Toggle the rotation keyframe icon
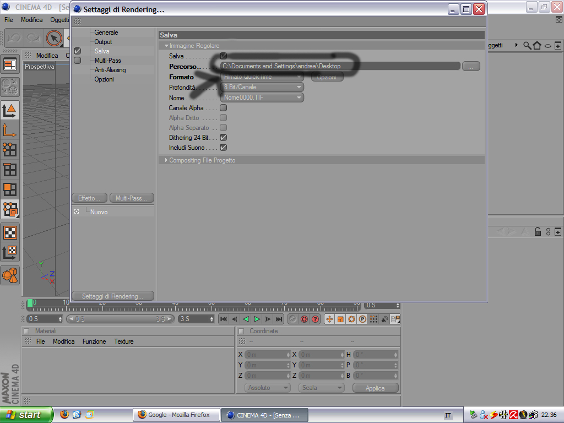This screenshot has height=423, width=564. pos(351,319)
